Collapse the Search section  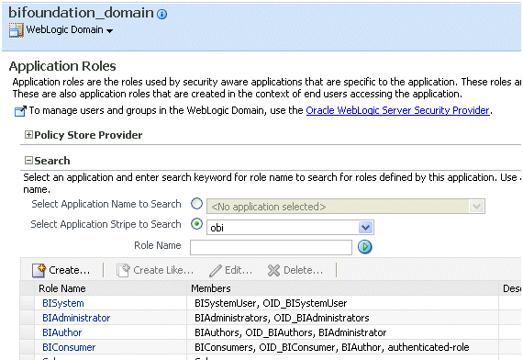coord(28,161)
